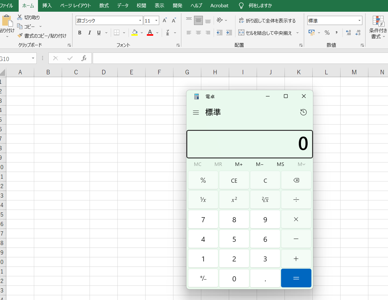Toggle italic formatting in Excel ribbon
This screenshot has height=300, width=388.
(x=89, y=33)
